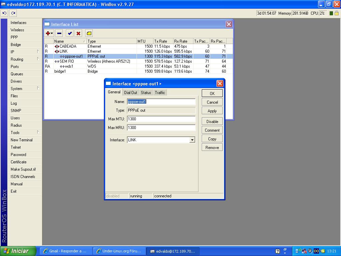Click Exit in the sidebar menu
341x256 pixels.
pyautogui.click(x=25, y=191)
